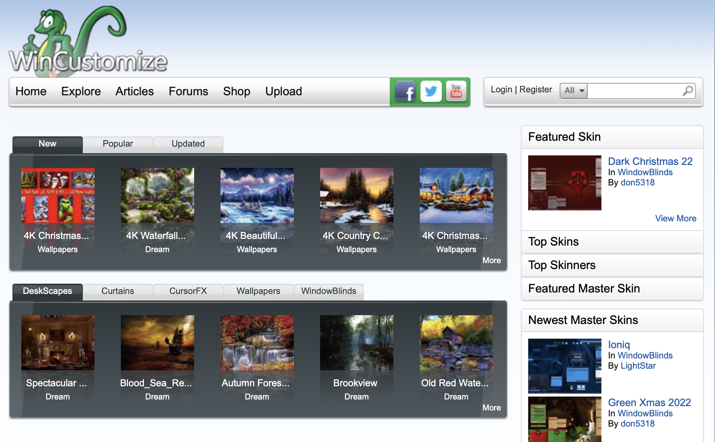This screenshot has height=442, width=715.
Task: Click the search magnifier icon
Action: (688, 91)
